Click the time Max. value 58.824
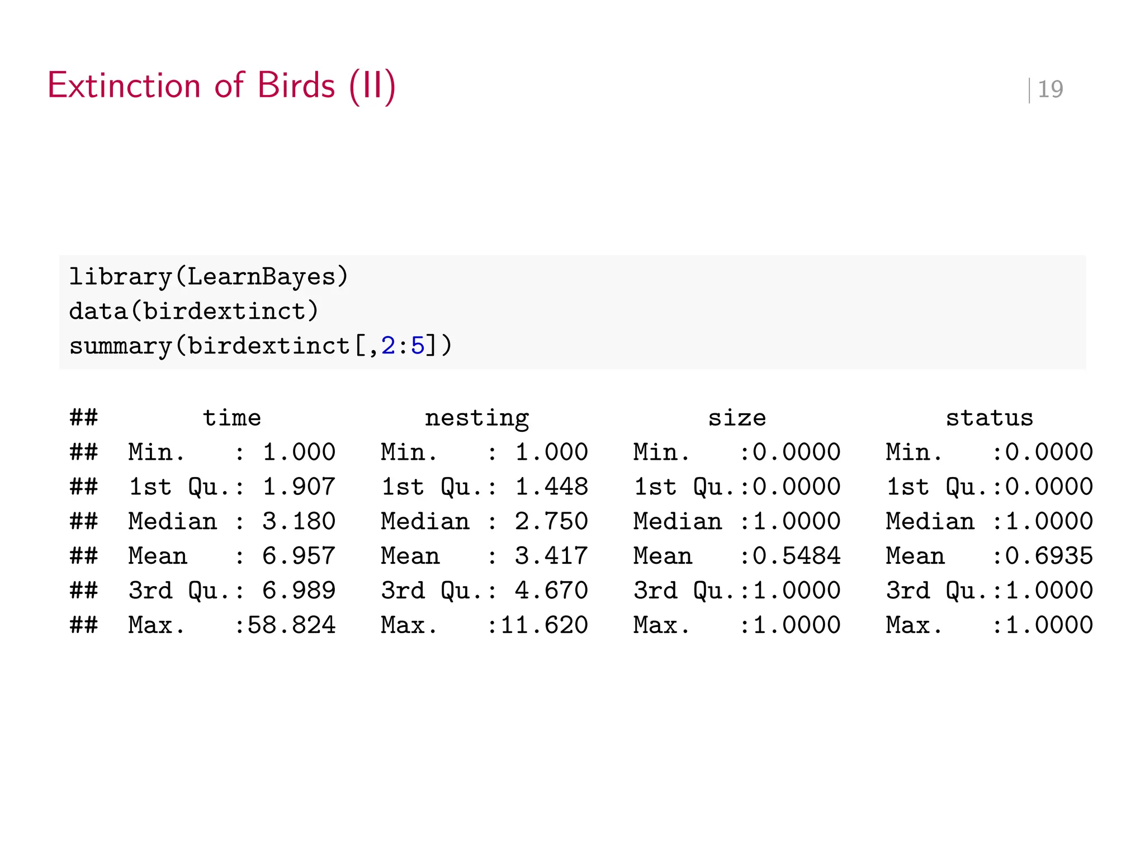 pyautogui.click(x=292, y=626)
